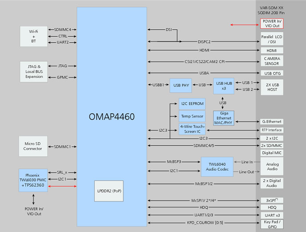
Task: Click the SDMMC1 signal label
Action: coord(62,147)
